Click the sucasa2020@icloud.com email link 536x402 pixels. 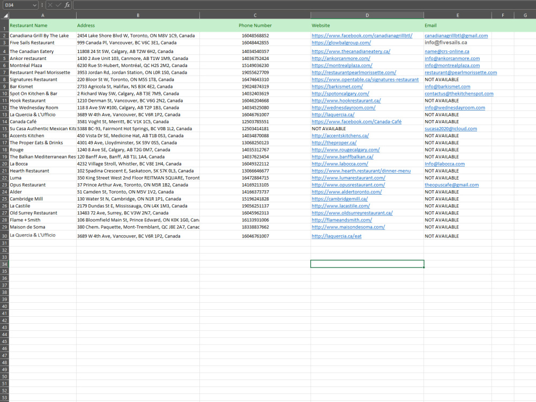pyautogui.click(x=451, y=129)
